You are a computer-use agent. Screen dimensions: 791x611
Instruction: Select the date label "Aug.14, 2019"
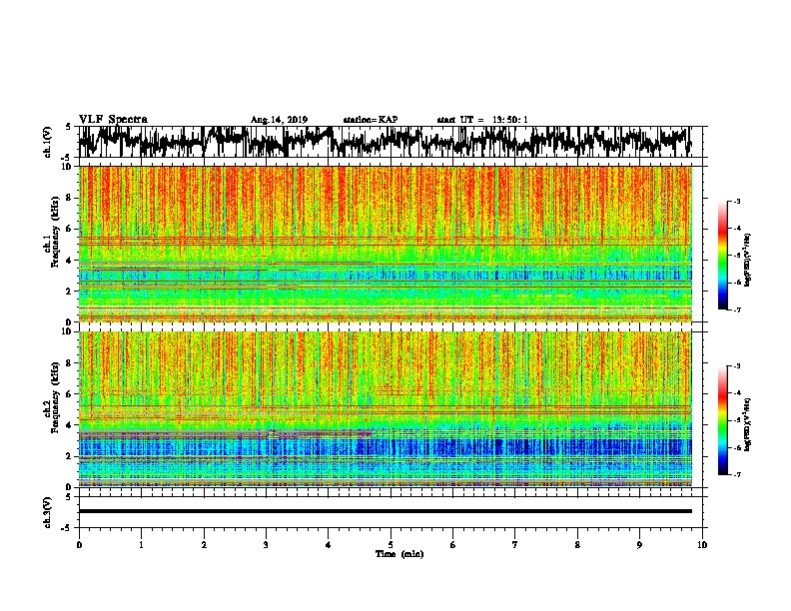(x=279, y=120)
